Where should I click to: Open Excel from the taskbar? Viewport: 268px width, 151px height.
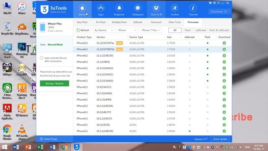(40, 147)
